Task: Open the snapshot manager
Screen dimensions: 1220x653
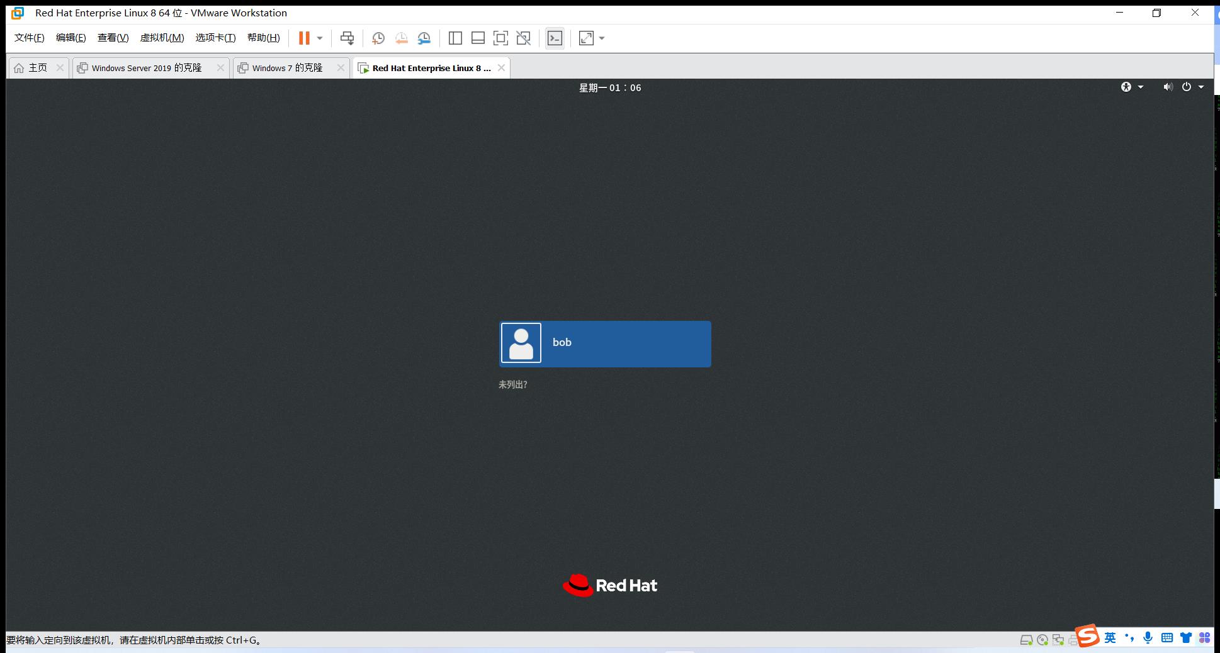Action: (424, 38)
